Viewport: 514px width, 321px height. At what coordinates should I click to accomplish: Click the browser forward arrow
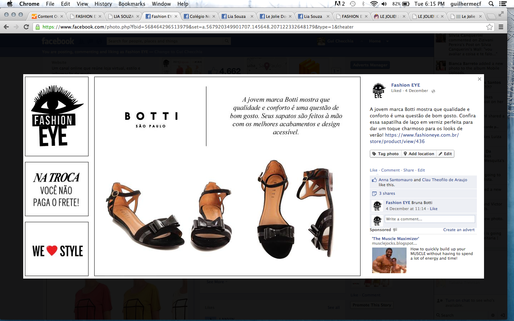click(x=16, y=27)
